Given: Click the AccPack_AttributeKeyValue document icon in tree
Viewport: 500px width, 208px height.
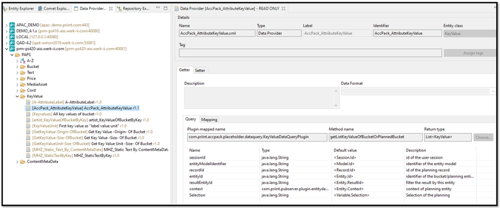Looking at the screenshot, I should [x=28, y=108].
